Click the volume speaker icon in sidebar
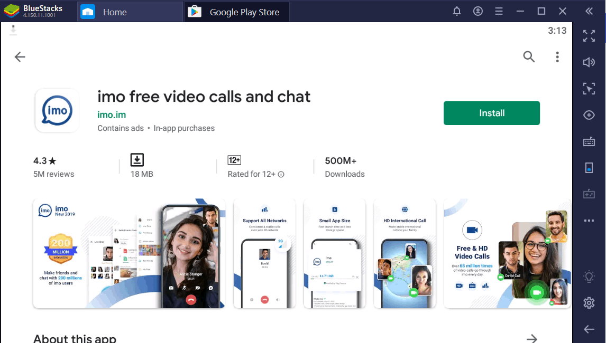Image resolution: width=606 pixels, height=343 pixels. [x=589, y=62]
